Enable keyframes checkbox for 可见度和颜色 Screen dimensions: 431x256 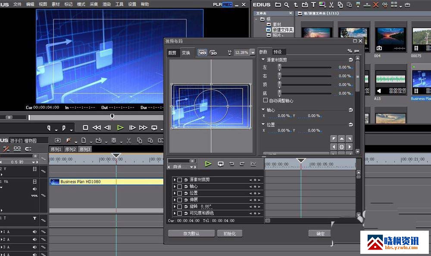point(179,213)
